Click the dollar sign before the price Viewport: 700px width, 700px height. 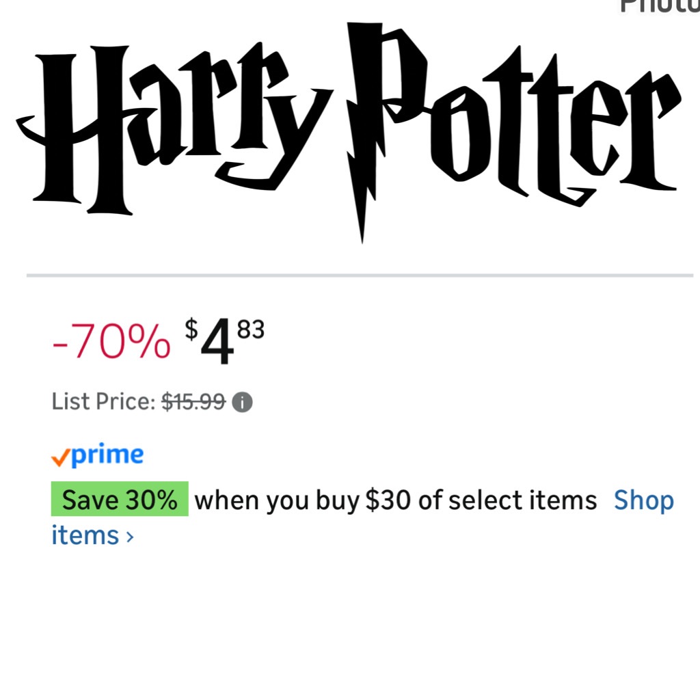[x=191, y=329]
